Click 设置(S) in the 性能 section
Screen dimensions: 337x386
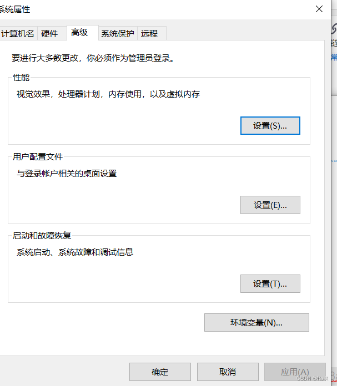point(270,126)
